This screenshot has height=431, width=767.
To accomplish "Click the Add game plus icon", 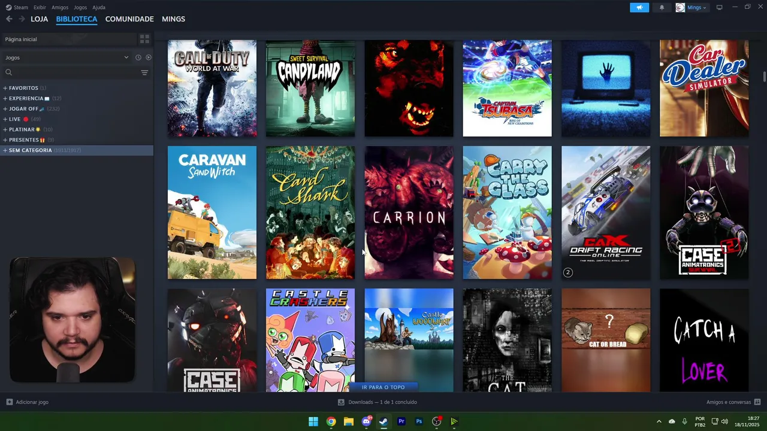I will [9, 402].
